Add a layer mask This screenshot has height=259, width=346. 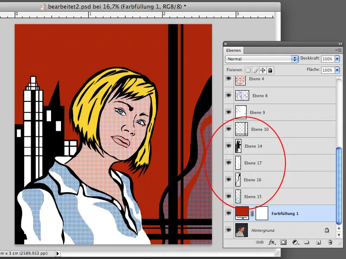point(283,242)
